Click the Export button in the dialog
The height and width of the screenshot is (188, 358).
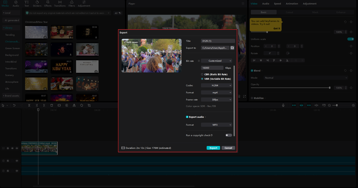point(213,148)
